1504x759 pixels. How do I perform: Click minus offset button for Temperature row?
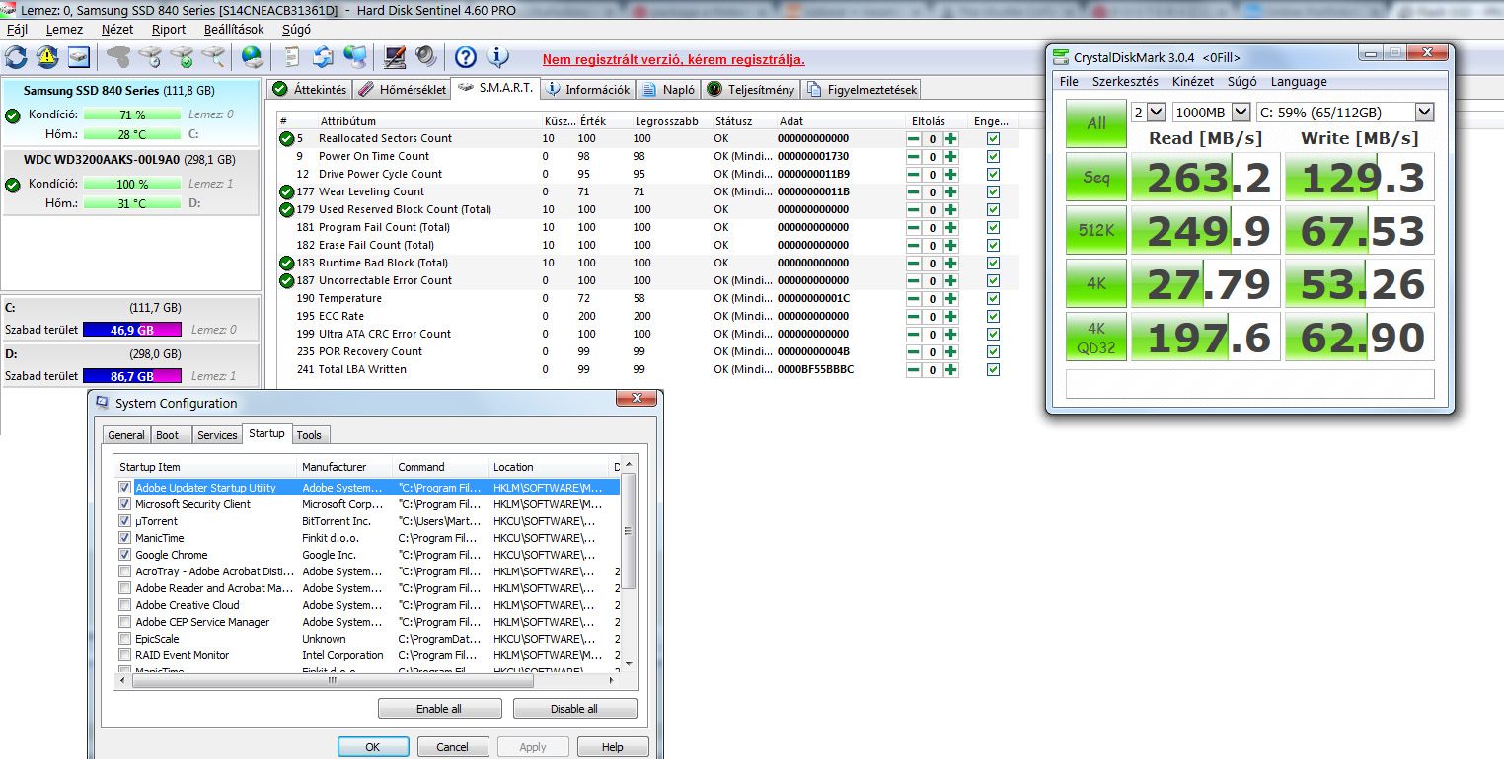point(914,298)
